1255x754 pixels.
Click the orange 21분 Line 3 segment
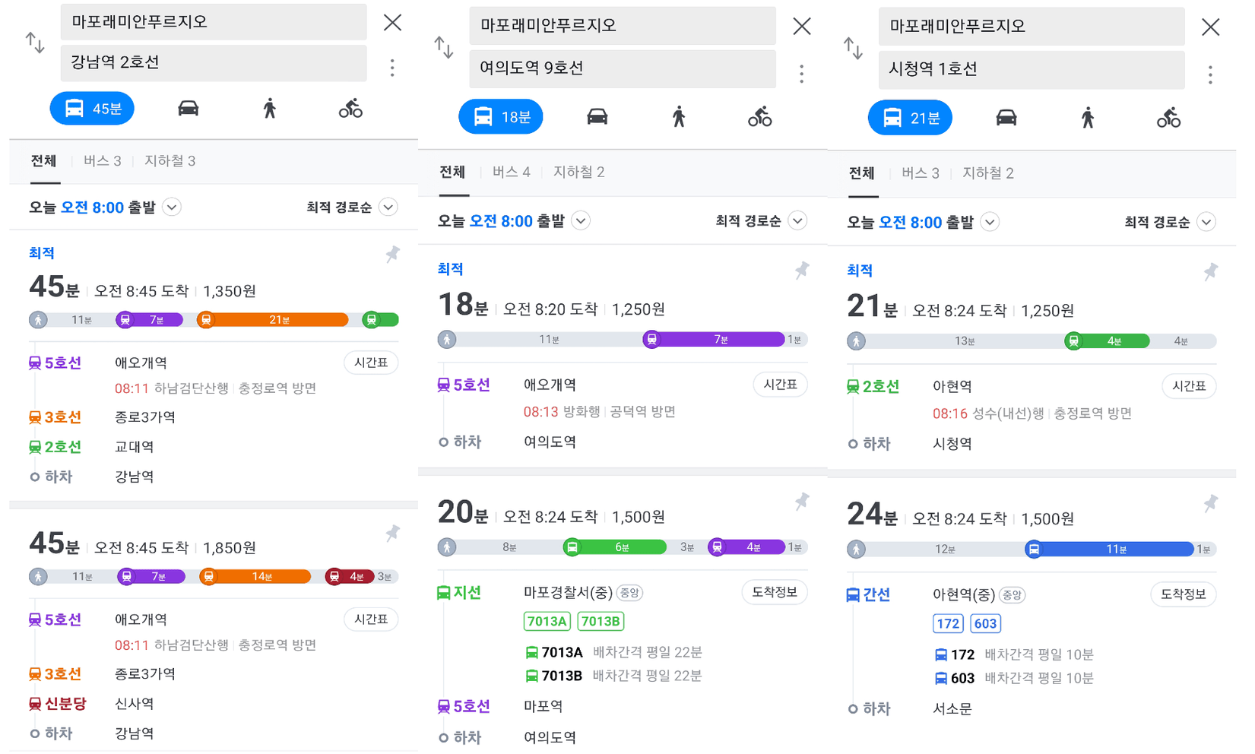pyautogui.click(x=272, y=320)
